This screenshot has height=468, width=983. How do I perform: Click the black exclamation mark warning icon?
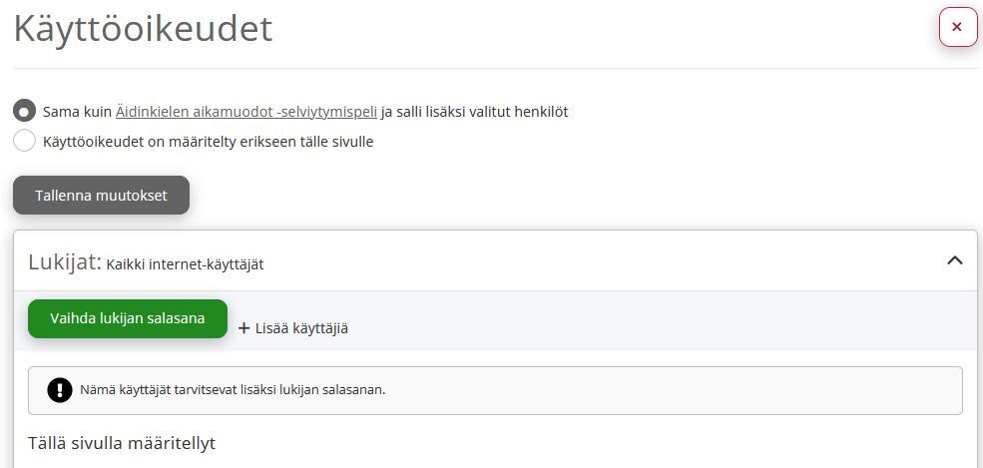pos(60,390)
